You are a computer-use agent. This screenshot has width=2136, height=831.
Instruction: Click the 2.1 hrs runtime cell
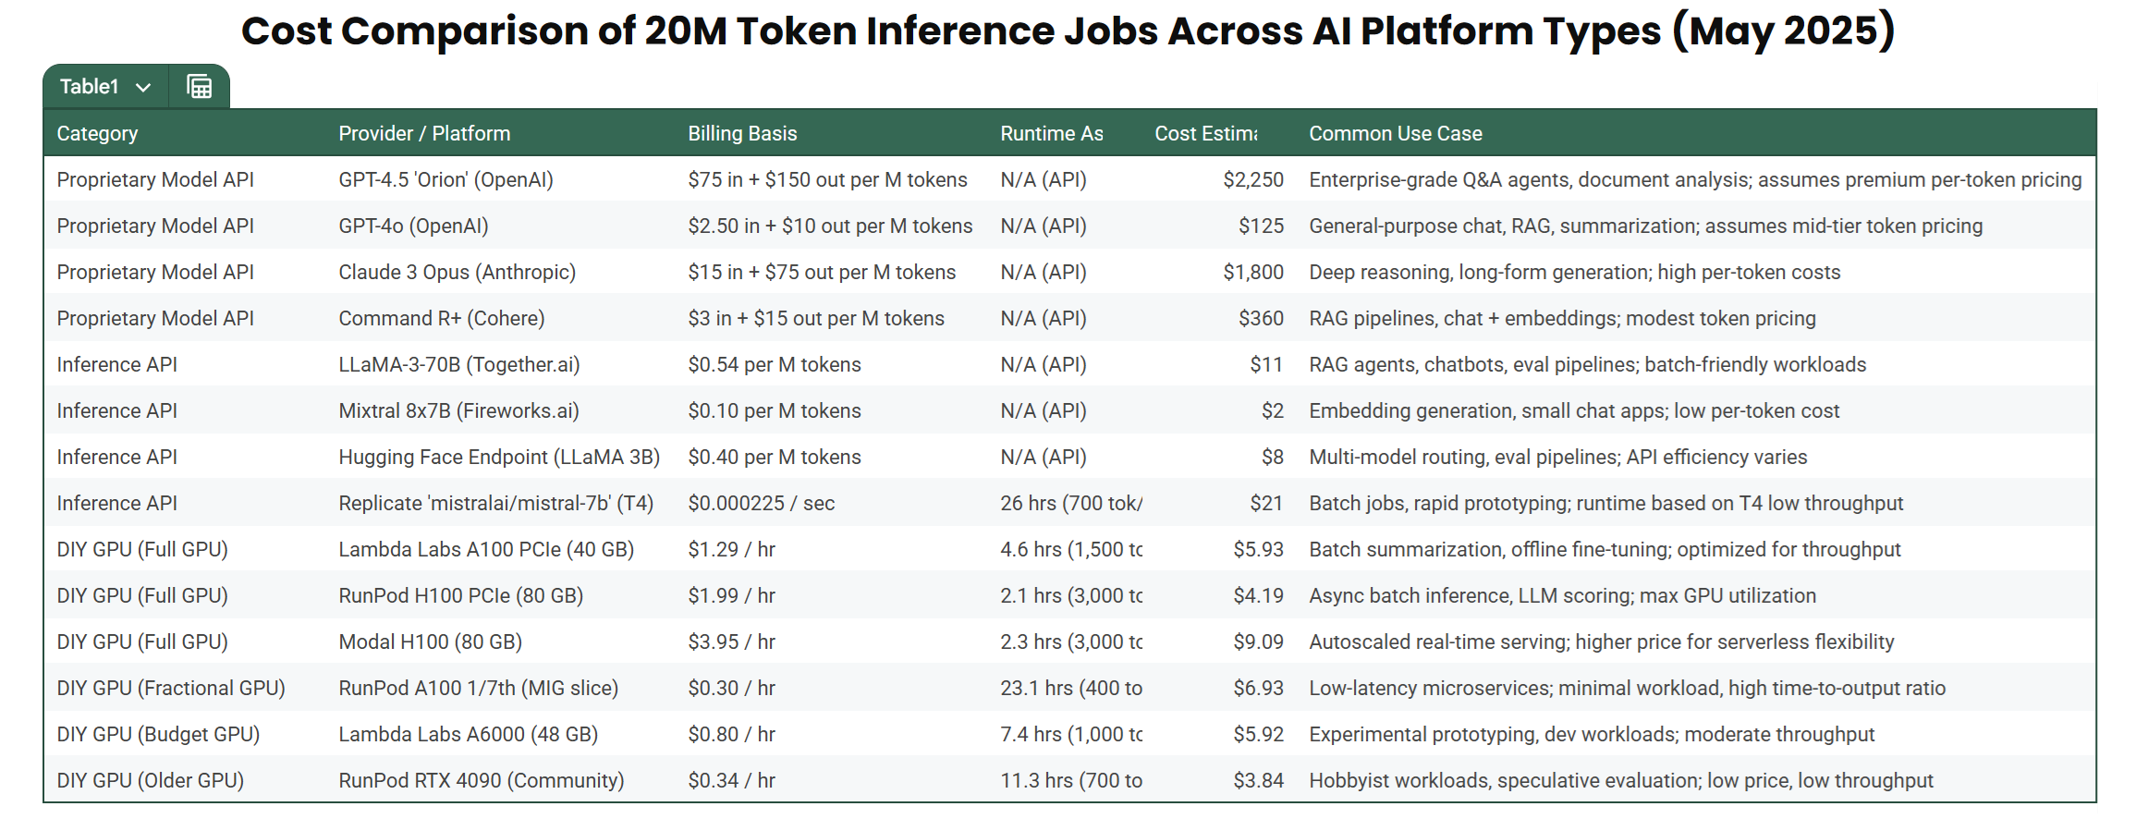tap(1071, 595)
